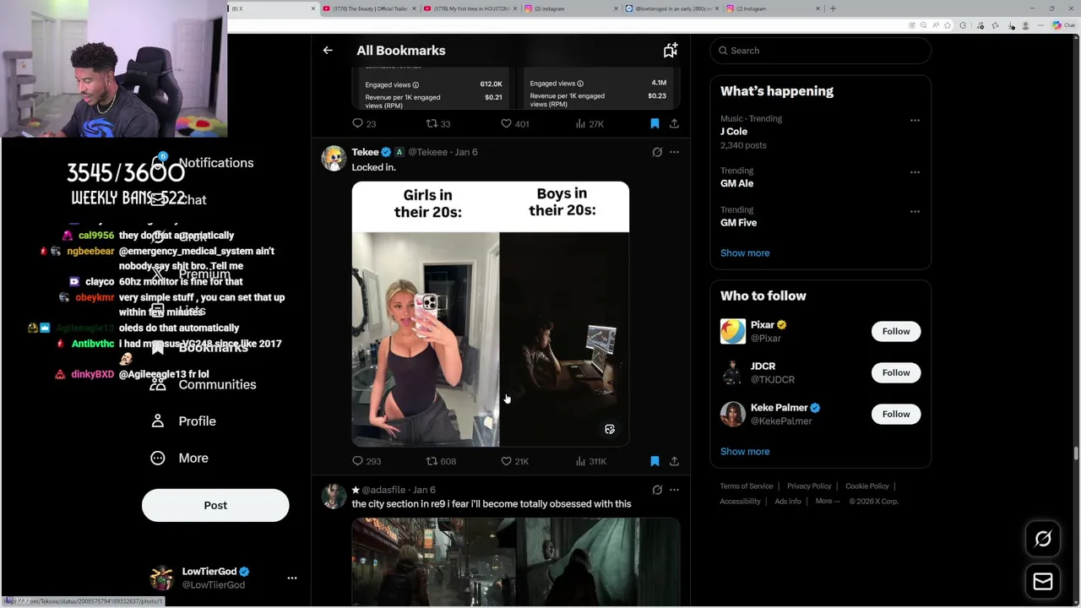
Task: Open Privacy Policy link
Action: [809, 486]
